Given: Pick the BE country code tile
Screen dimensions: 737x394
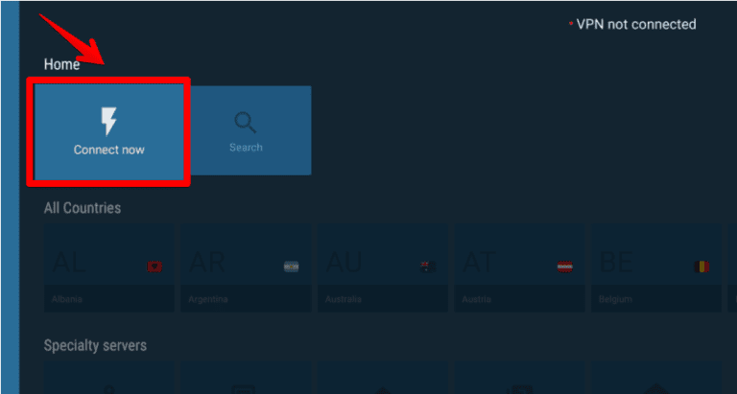Looking at the screenshot, I should click(656, 267).
